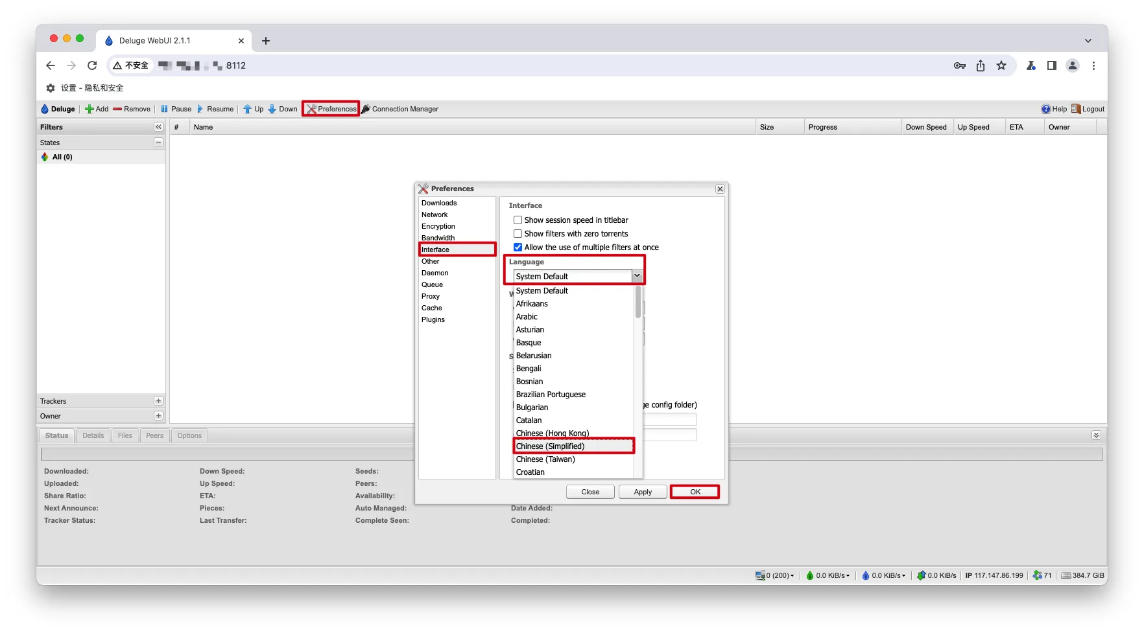
Task: Open Preferences from the toolbar
Action: [x=331, y=109]
